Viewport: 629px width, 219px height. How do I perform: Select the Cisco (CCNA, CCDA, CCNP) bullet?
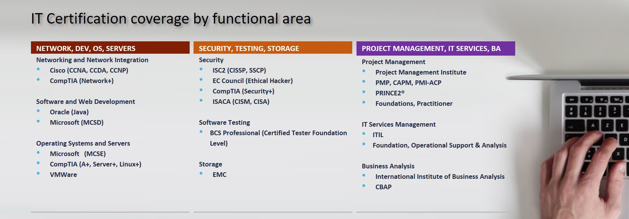click(x=89, y=70)
